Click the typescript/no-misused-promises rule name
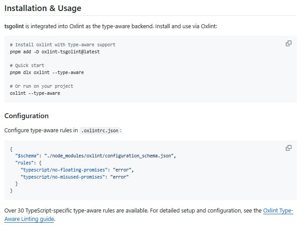307x231 pixels. click(x=62, y=177)
